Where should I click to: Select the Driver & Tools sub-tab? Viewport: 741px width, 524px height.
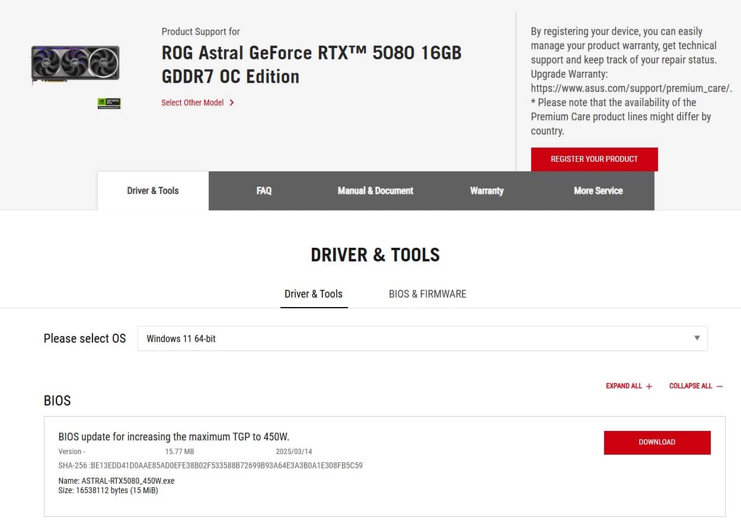click(314, 294)
